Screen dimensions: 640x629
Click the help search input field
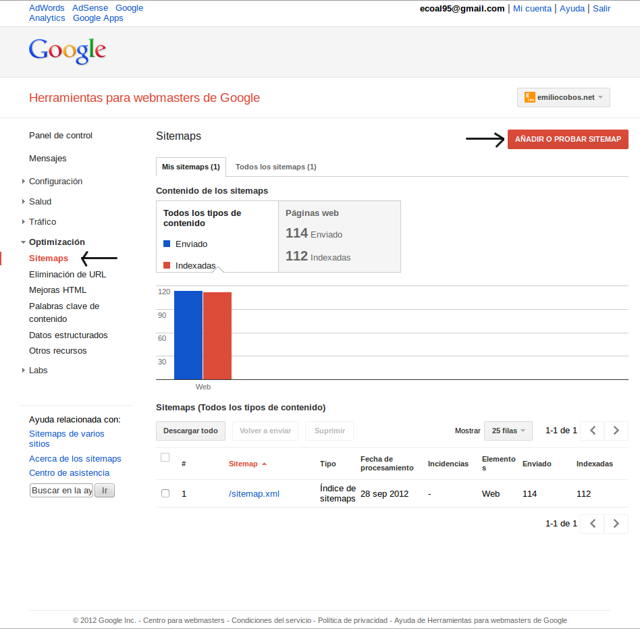pos(61,491)
